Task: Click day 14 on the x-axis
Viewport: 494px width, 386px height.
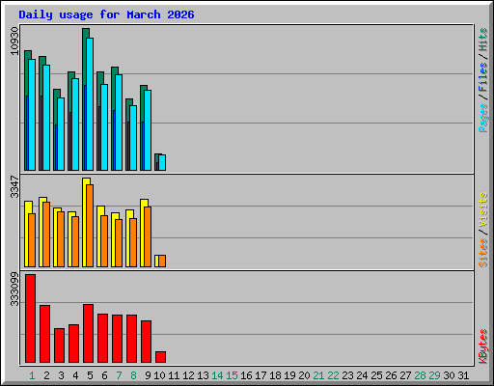Action: click(217, 375)
